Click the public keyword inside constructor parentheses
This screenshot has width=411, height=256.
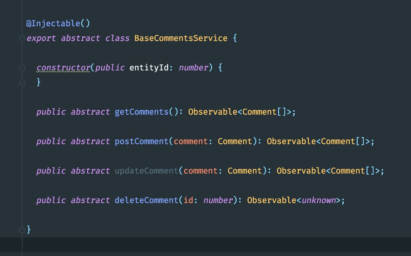coord(110,68)
